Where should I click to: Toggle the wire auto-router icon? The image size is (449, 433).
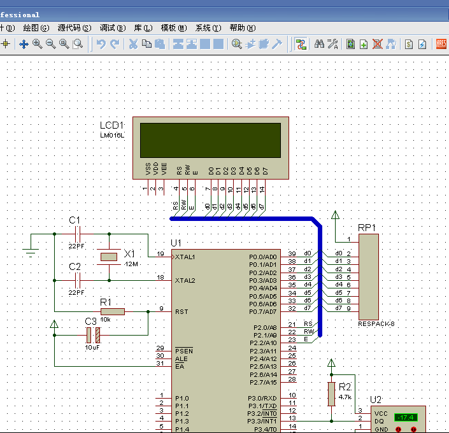click(x=301, y=44)
